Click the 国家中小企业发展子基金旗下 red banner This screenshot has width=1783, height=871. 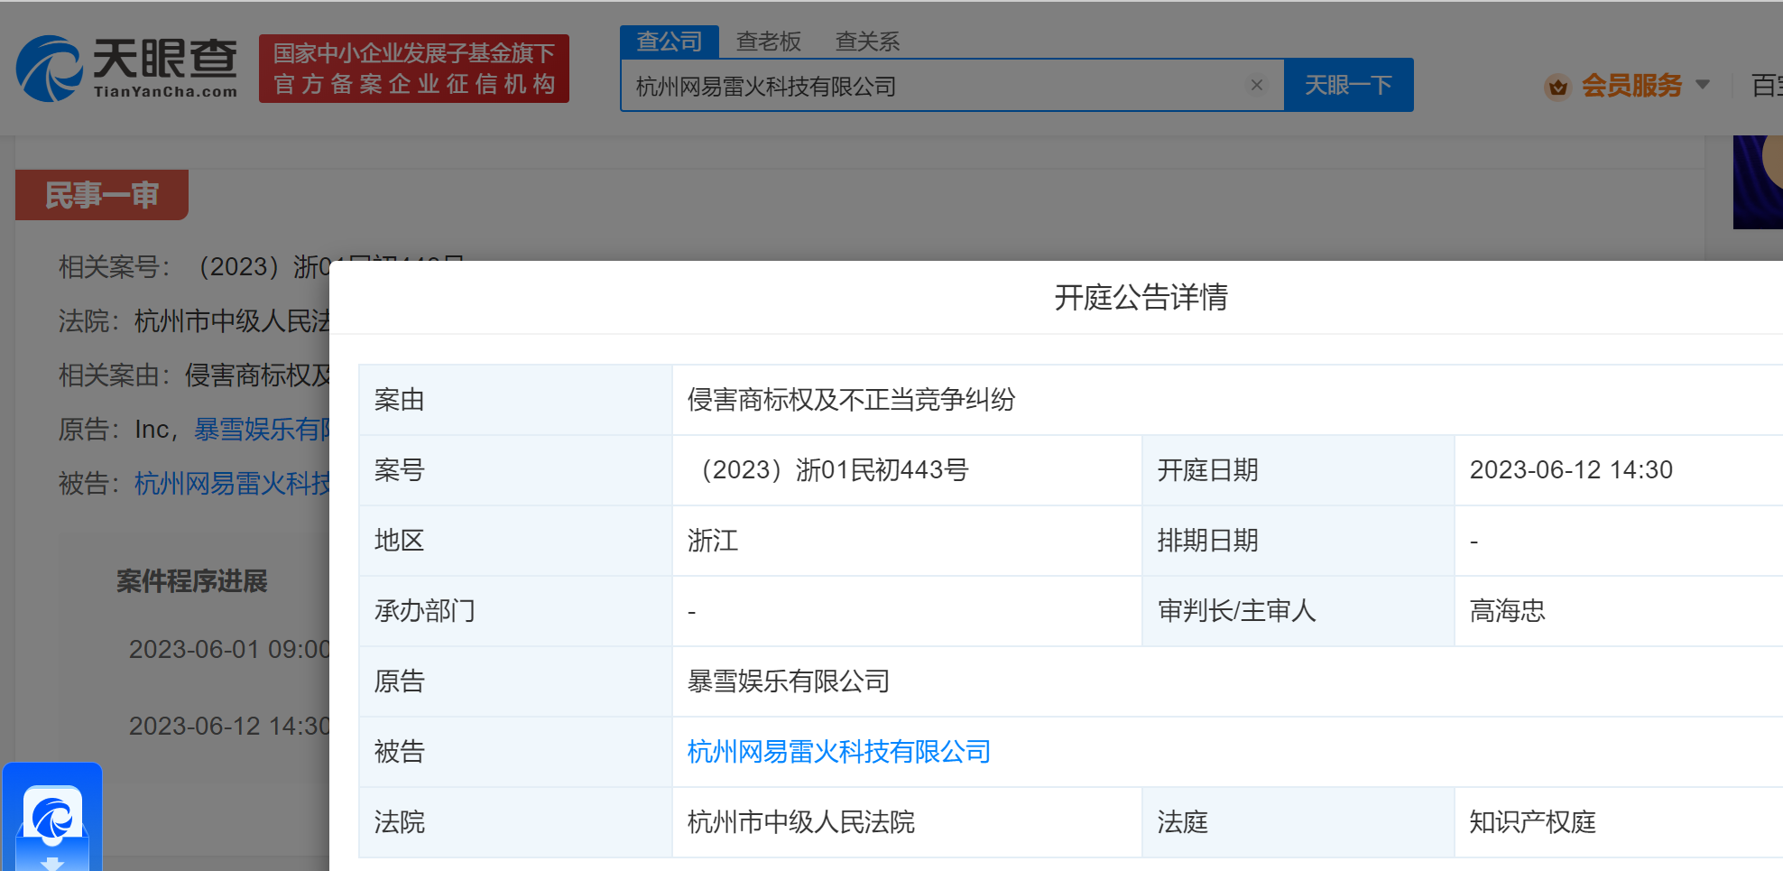click(414, 69)
